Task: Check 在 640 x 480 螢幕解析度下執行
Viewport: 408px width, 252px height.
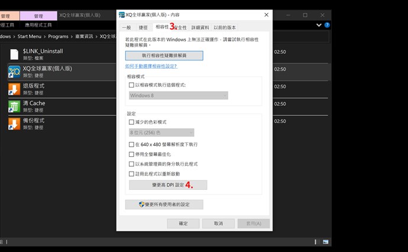Action: (131, 144)
